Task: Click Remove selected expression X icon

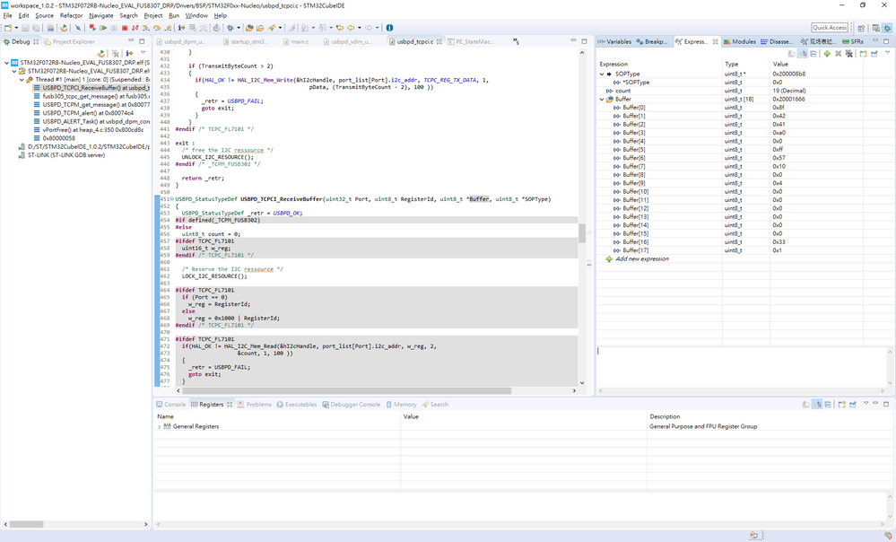Action: (x=839, y=53)
